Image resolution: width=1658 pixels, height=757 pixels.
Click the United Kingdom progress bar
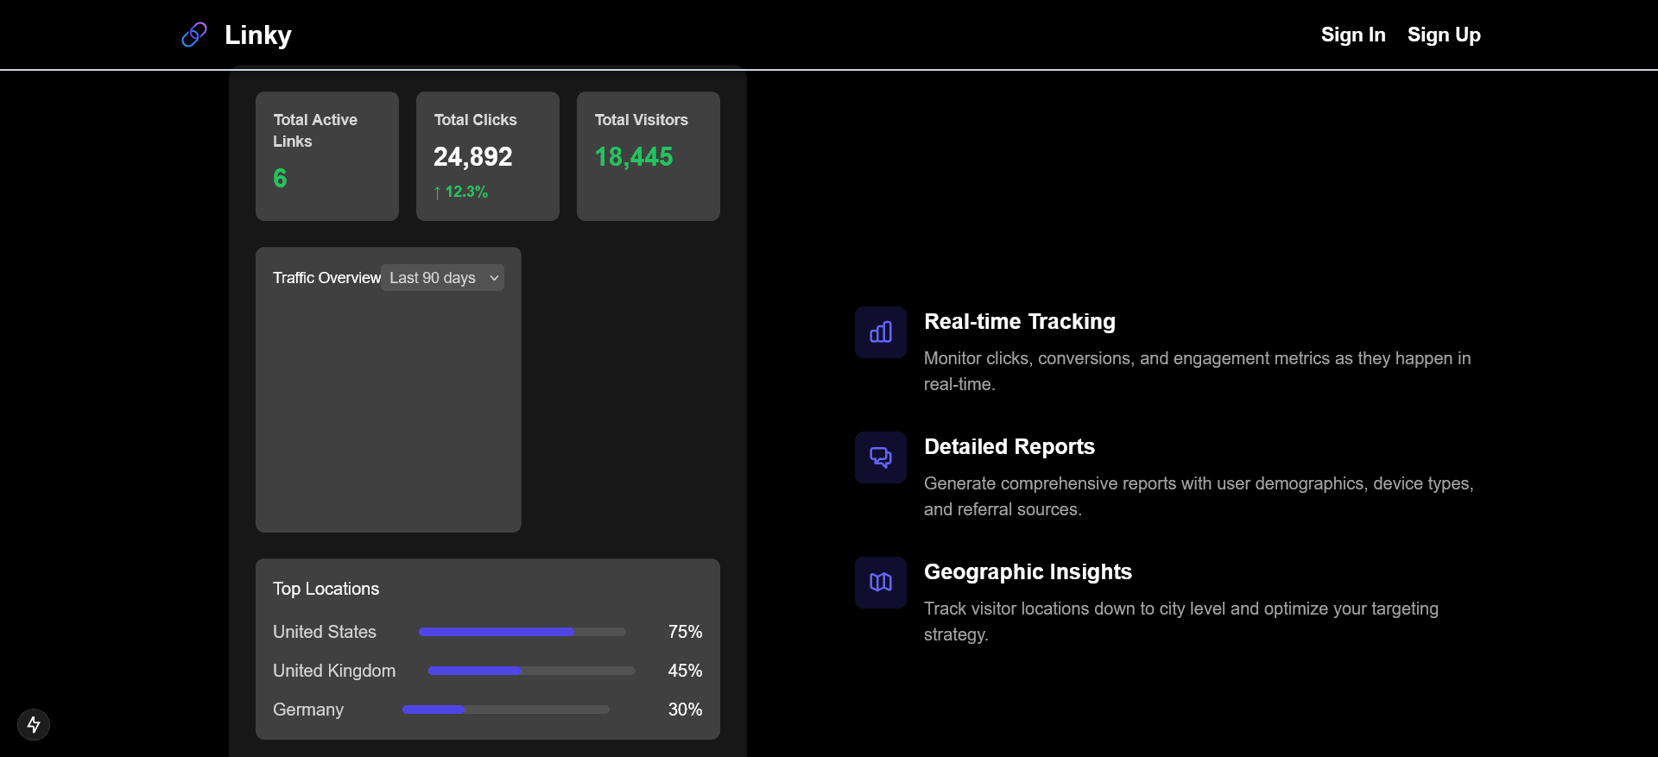pos(532,671)
